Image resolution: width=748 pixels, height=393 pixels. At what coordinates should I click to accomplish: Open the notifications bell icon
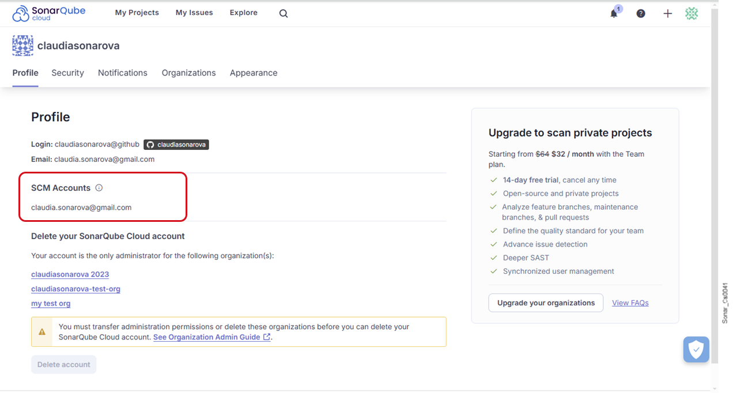pyautogui.click(x=614, y=13)
